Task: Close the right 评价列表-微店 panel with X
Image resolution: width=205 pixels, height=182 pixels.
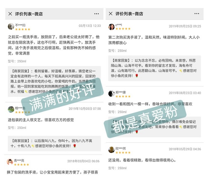Action: pos(111,13)
